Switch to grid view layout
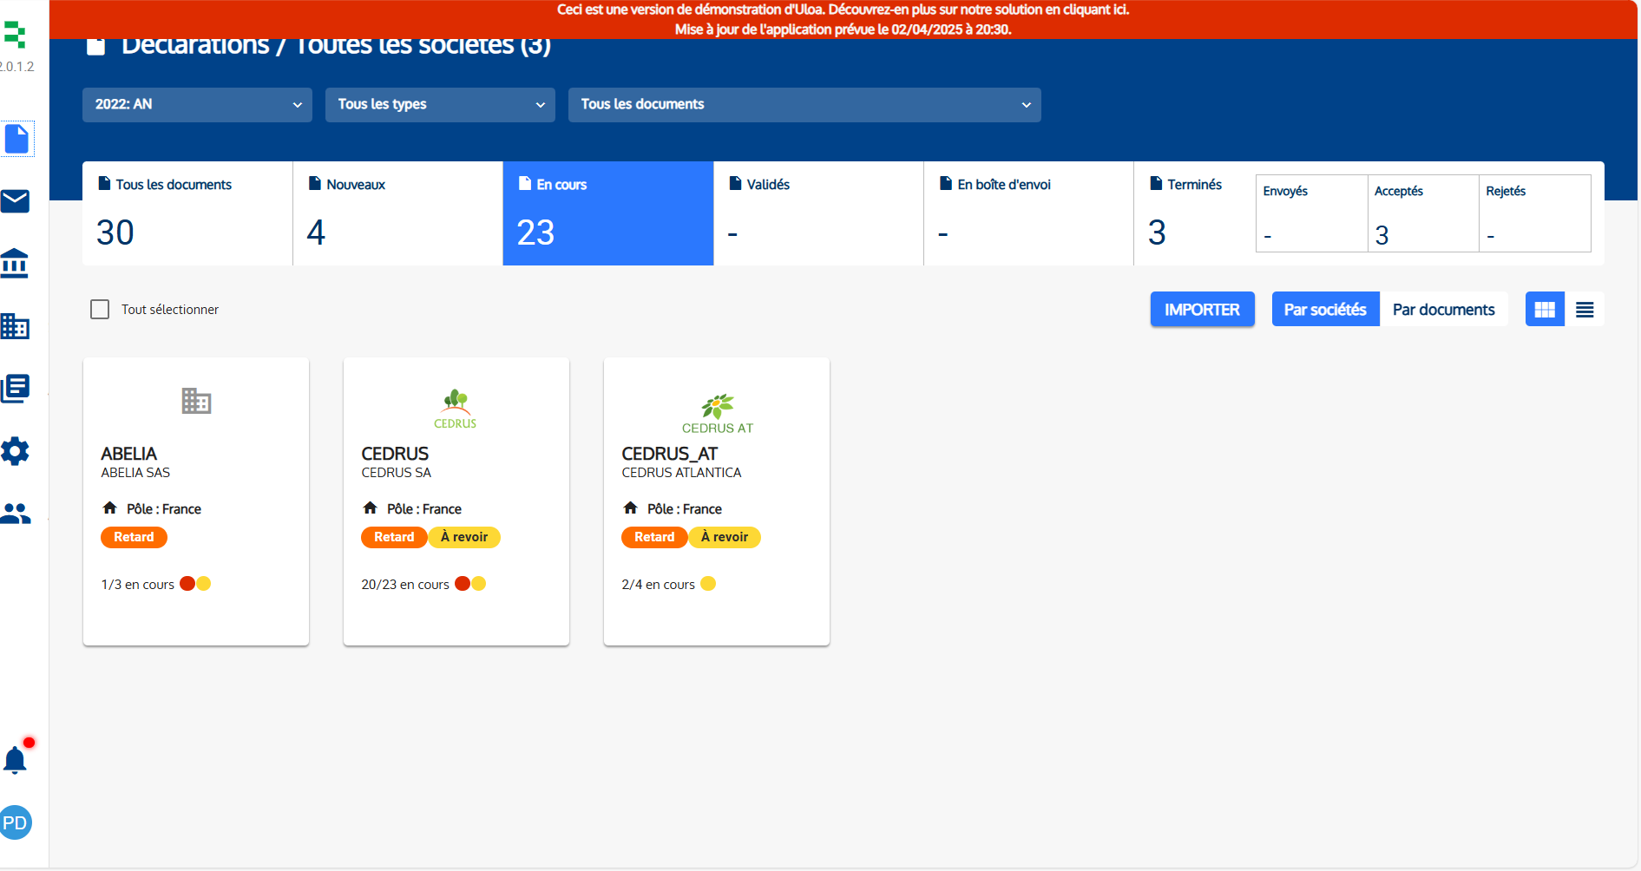 pyautogui.click(x=1545, y=310)
